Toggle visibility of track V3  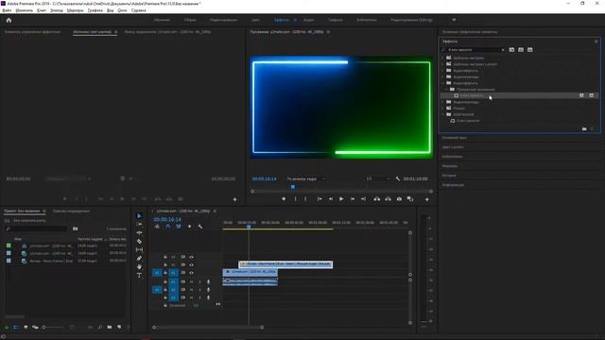coord(191,257)
